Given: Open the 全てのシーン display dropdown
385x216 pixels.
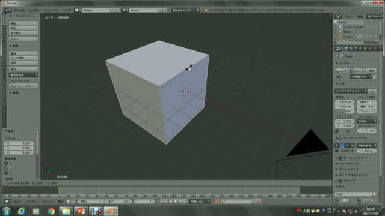Looking at the screenshot, I should pos(375,16).
